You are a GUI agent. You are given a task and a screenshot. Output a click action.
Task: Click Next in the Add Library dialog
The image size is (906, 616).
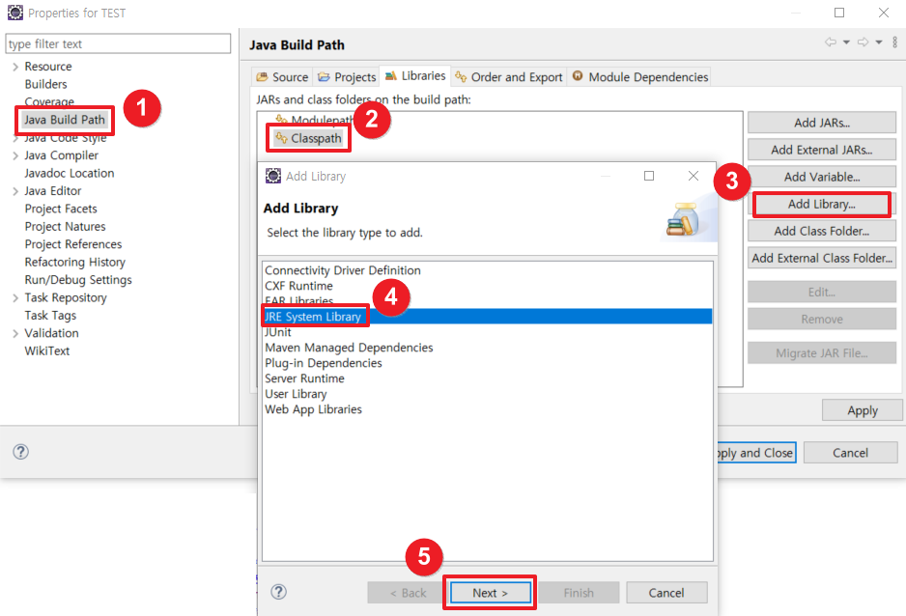tap(490, 592)
